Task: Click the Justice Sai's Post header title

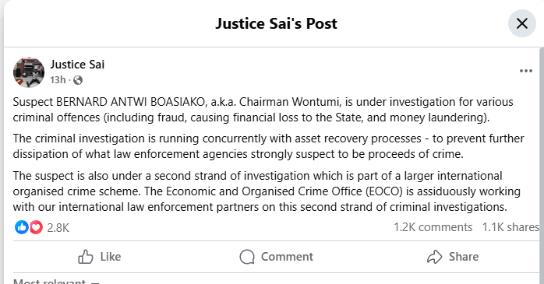Action: point(276,23)
